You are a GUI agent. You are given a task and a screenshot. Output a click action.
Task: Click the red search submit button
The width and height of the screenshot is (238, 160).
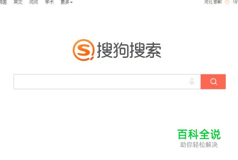[x=213, y=82]
